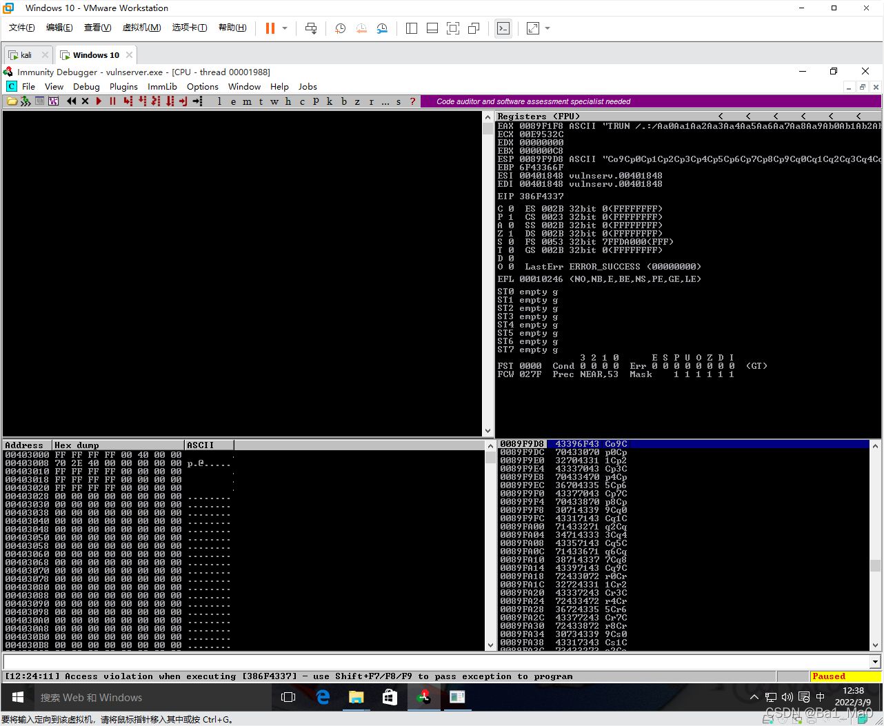Show Source via 's' button
This screenshot has width=884, height=726.
click(399, 101)
